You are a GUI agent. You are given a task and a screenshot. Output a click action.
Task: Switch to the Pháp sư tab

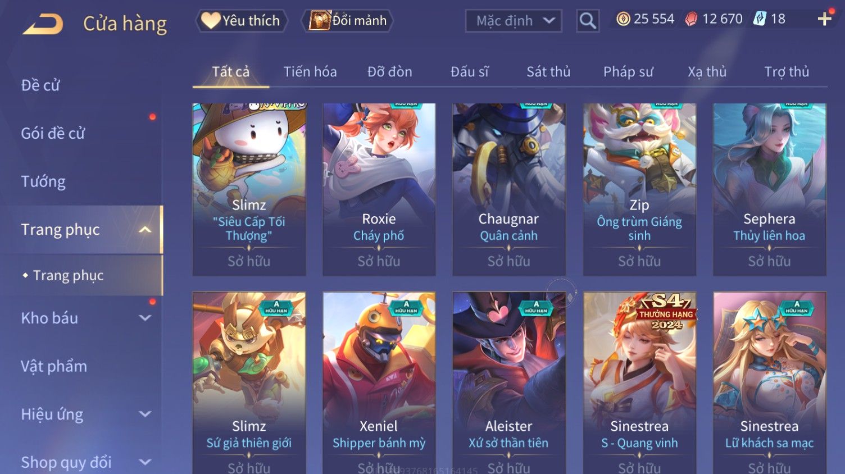coord(628,72)
